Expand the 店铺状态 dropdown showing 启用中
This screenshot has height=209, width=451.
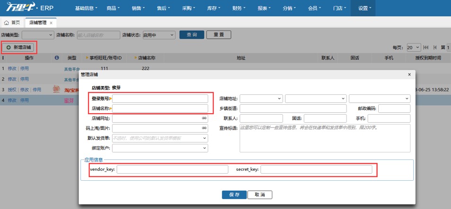[x=159, y=35]
